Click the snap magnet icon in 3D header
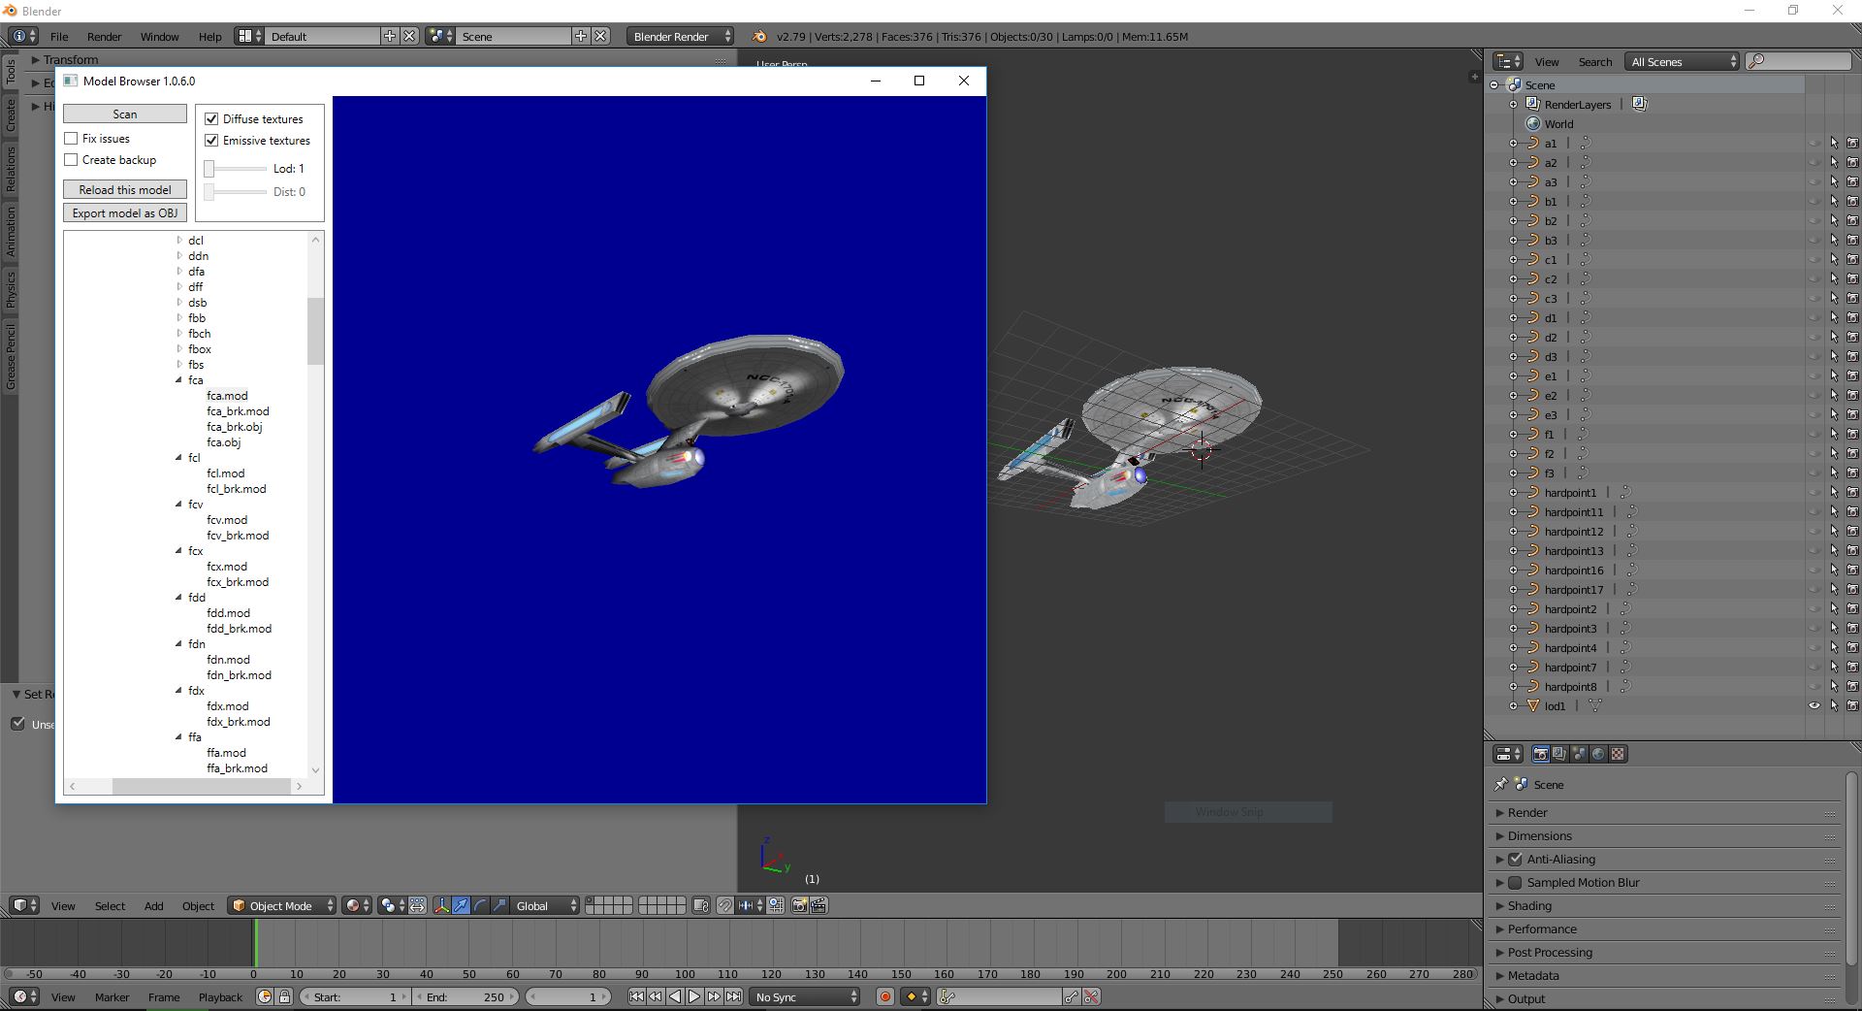The width and height of the screenshot is (1862, 1011). 724,905
